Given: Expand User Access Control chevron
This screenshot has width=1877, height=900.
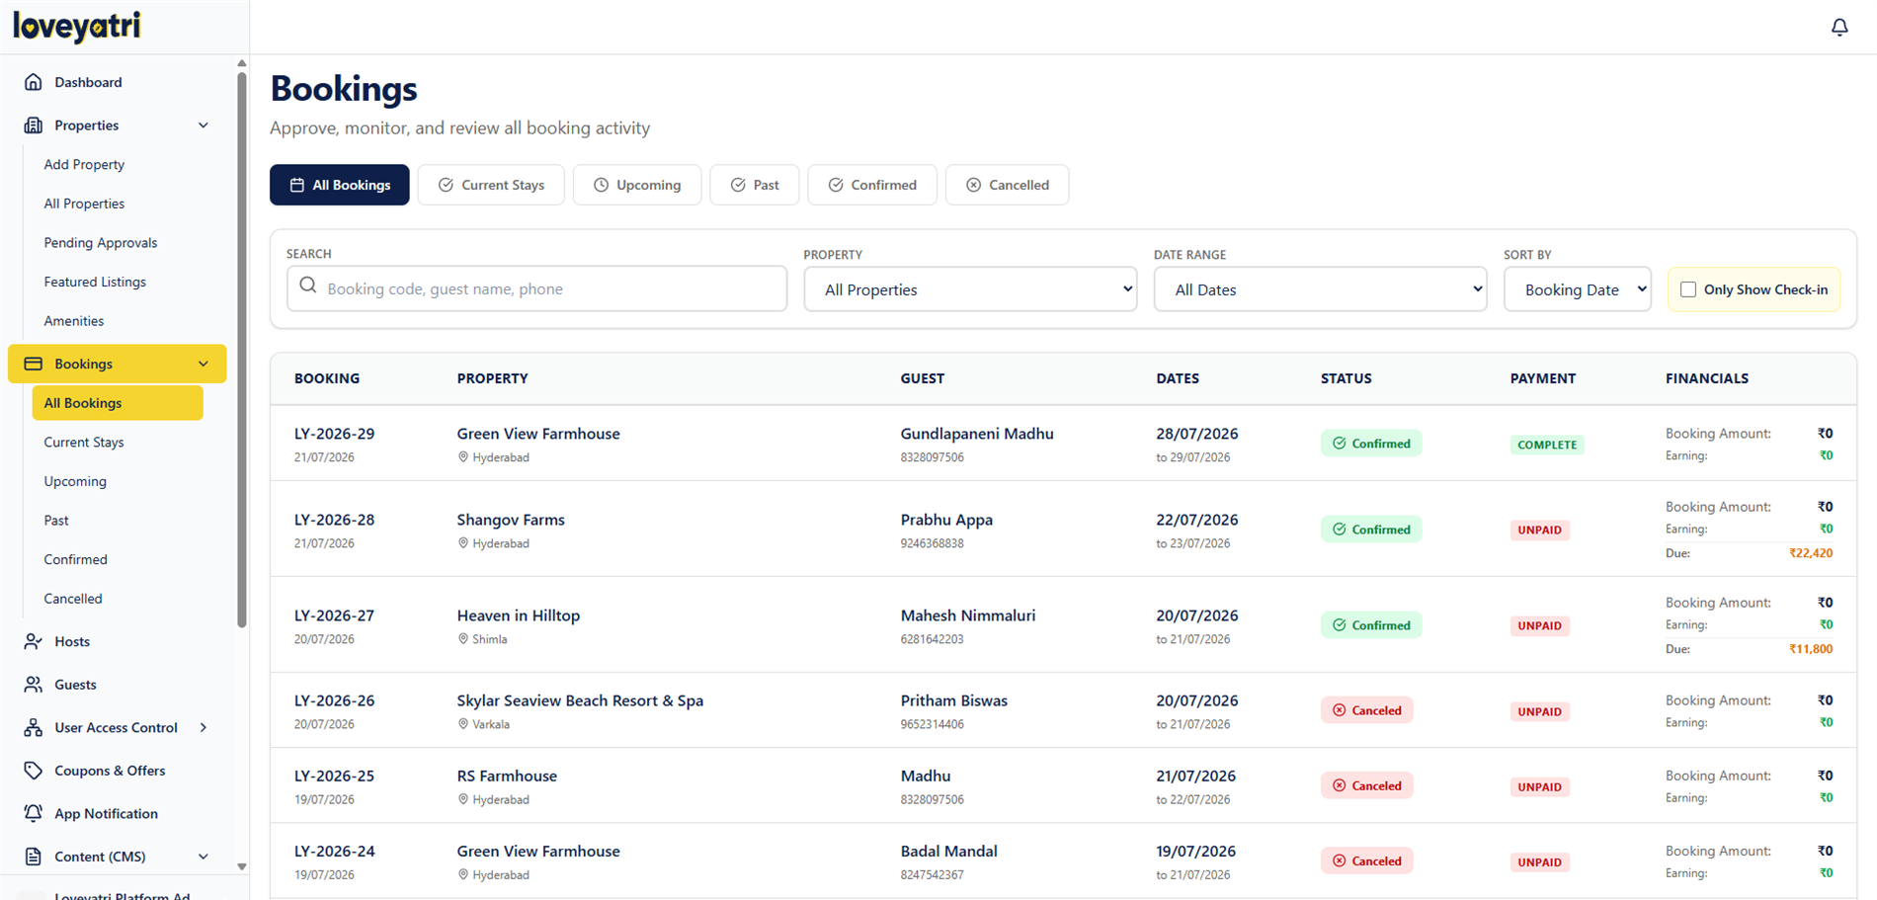Looking at the screenshot, I should click(x=204, y=728).
